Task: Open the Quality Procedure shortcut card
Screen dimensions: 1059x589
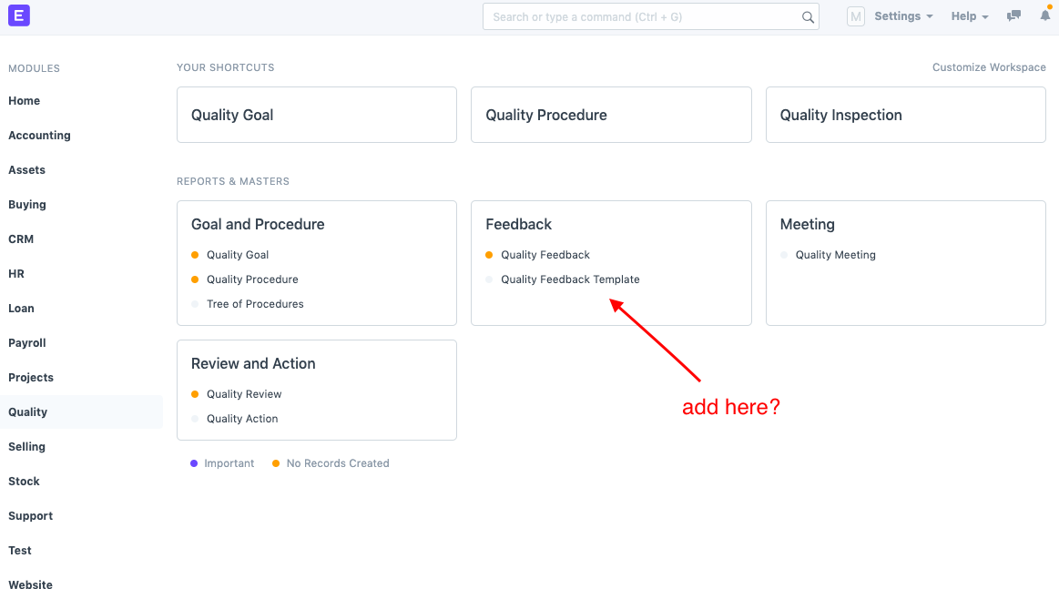Action: point(610,115)
